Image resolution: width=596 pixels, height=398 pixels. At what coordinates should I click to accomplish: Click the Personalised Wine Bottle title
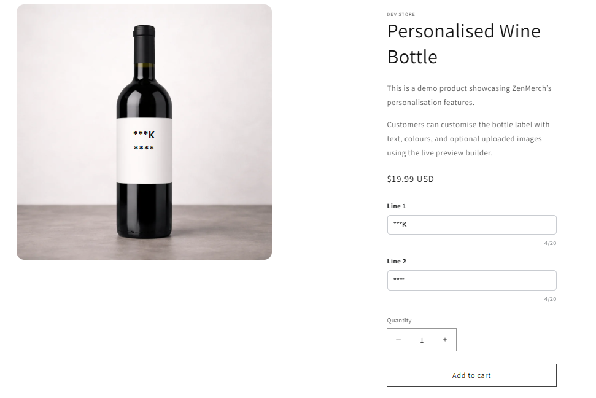pos(463,44)
